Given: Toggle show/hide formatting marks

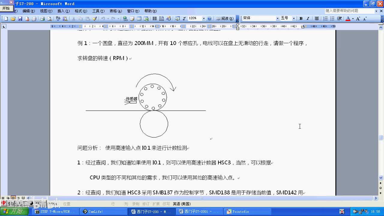Looking at the screenshot, I should tap(184, 19).
